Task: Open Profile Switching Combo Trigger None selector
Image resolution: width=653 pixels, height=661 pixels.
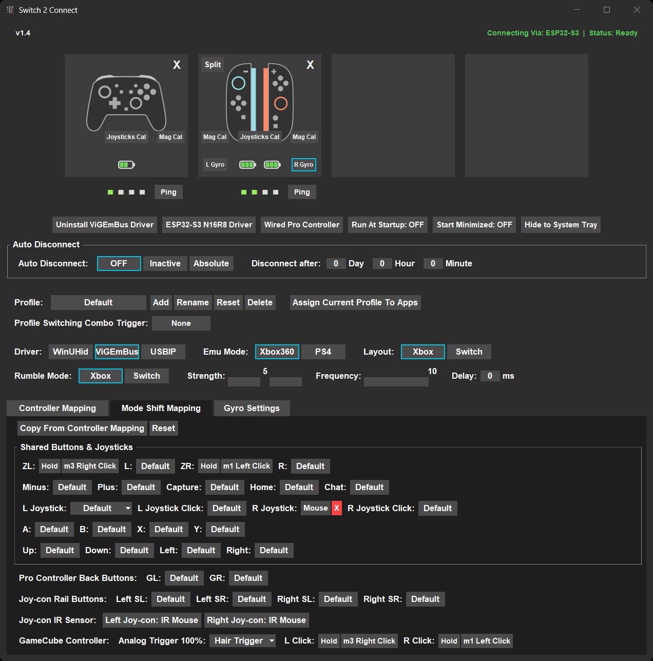Action: pos(181,323)
